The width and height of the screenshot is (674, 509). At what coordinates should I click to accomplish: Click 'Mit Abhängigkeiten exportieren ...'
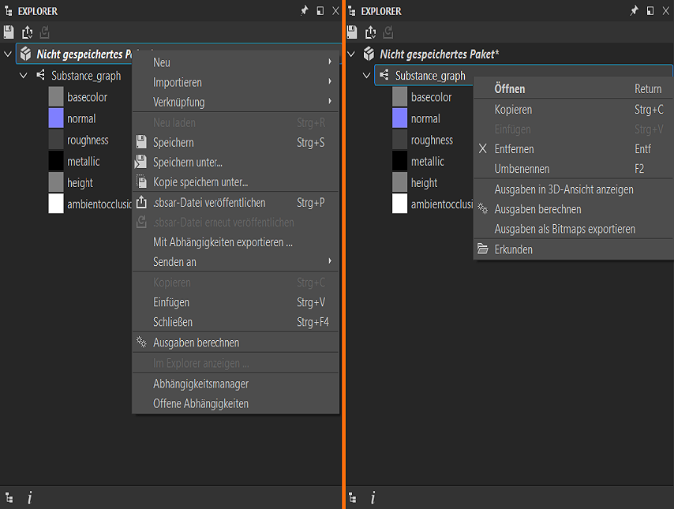pyautogui.click(x=223, y=242)
